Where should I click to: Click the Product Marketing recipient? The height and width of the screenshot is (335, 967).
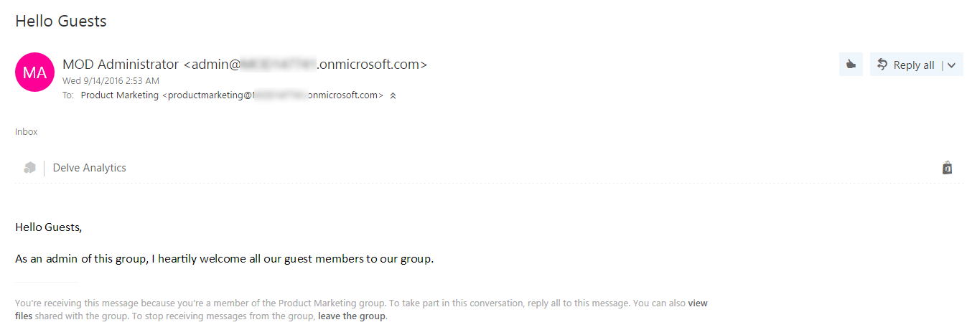[119, 95]
